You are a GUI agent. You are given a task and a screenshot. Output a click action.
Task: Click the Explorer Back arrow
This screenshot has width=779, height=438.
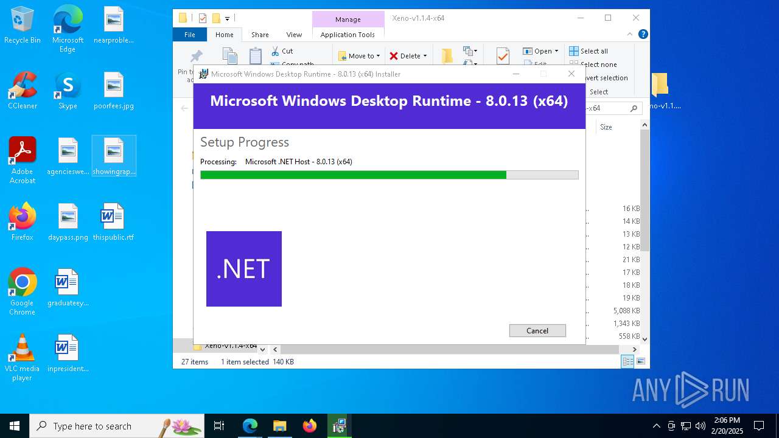click(184, 108)
